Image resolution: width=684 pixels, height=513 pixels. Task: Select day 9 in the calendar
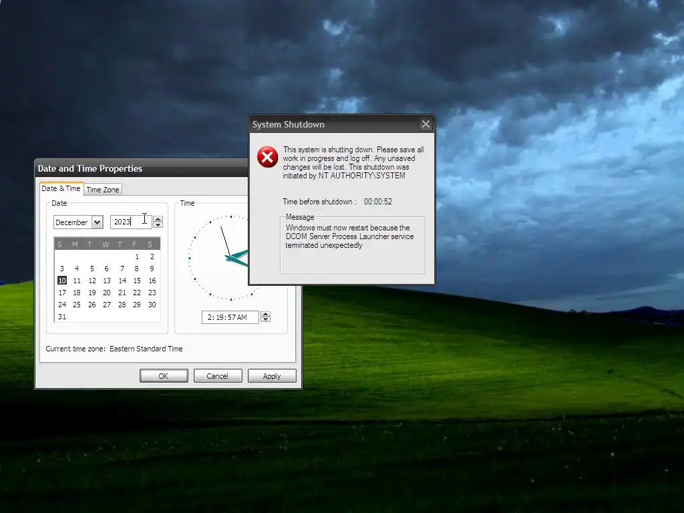pyautogui.click(x=152, y=269)
